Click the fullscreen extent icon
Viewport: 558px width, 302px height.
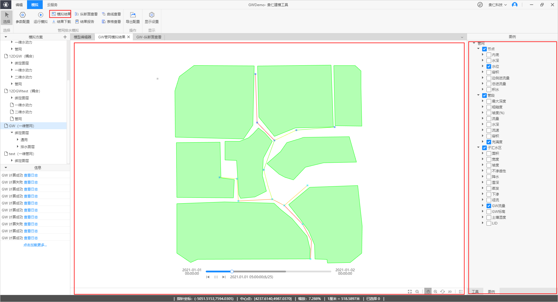pyautogui.click(x=410, y=292)
